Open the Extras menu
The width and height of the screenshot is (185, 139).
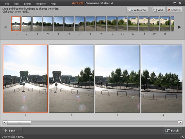tap(28, 4)
